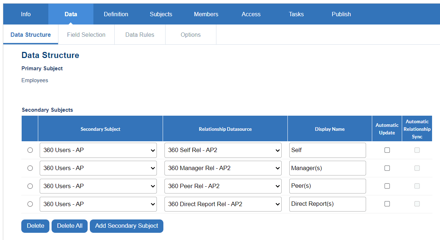The height and width of the screenshot is (240, 440).
Task: Click the Self display name field
Action: pos(327,150)
